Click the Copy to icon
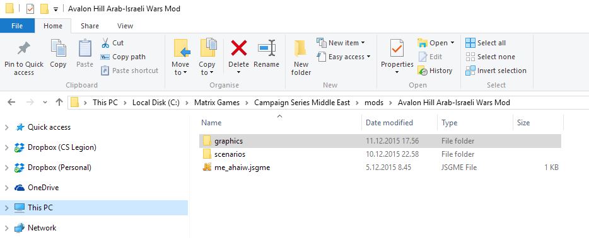 (x=208, y=48)
